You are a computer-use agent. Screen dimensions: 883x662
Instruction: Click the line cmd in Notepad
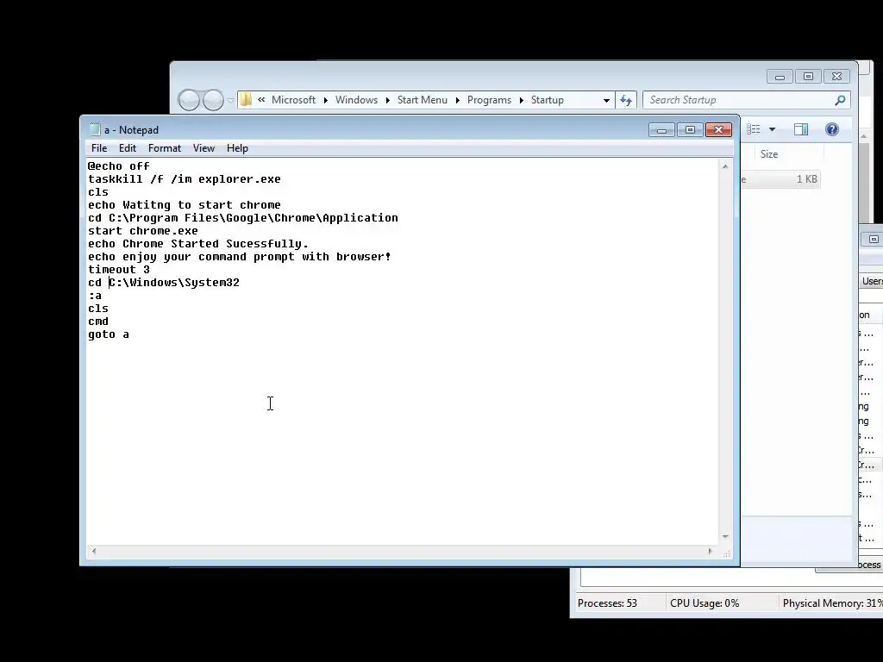pos(98,322)
